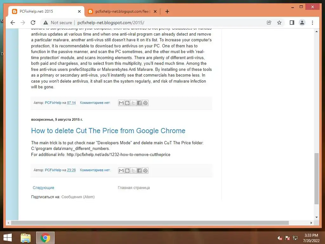The image size is (325, 244).
Task: Open Chrome three-dot menu
Action: point(312,23)
